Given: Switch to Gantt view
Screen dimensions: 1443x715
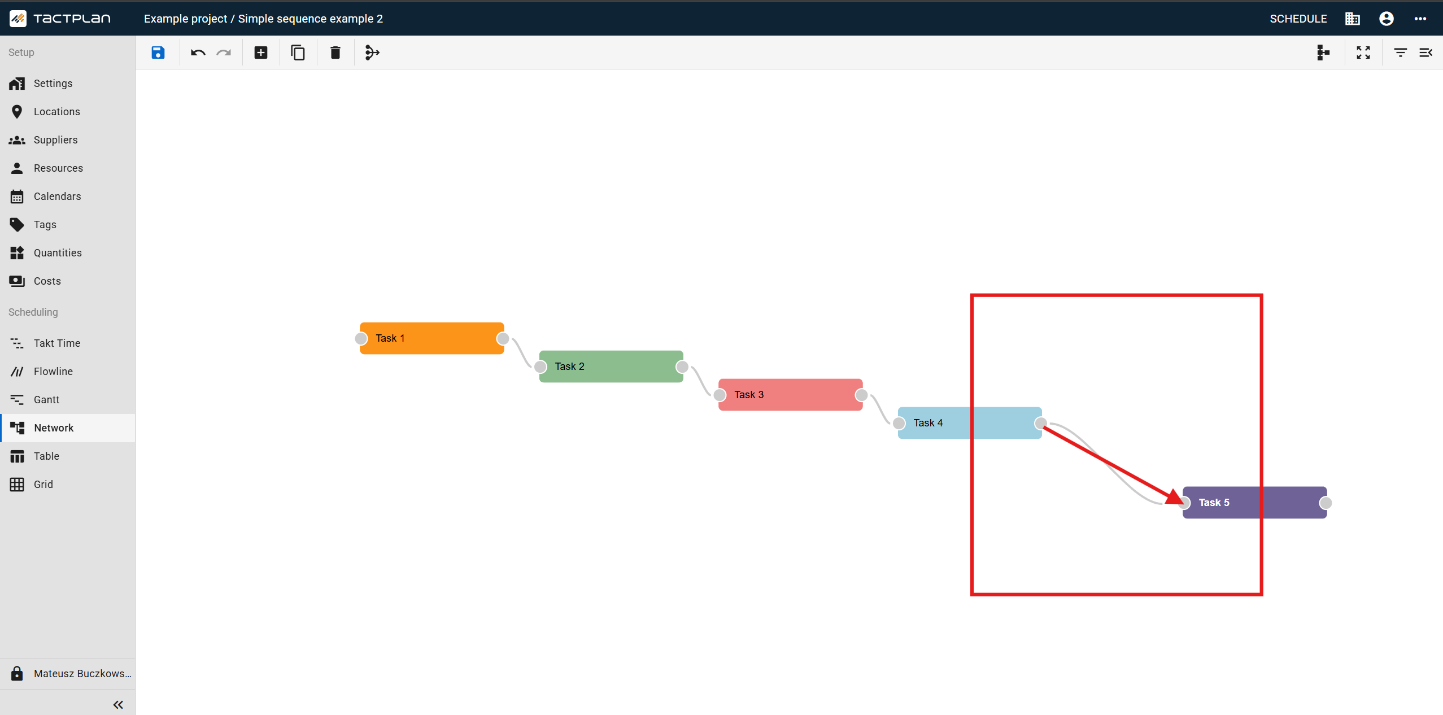Looking at the screenshot, I should click(x=68, y=400).
